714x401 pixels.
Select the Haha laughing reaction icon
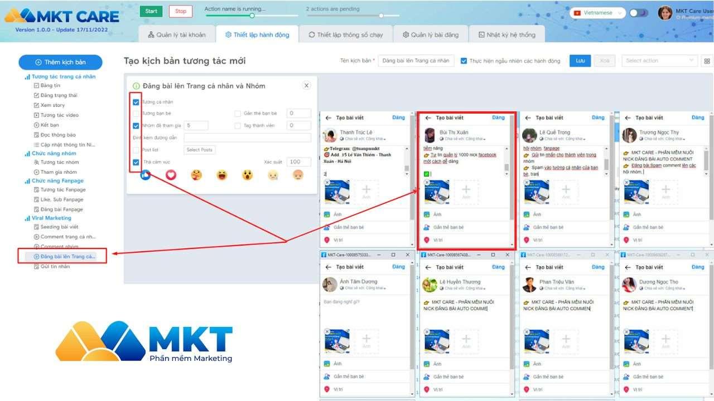(x=222, y=175)
